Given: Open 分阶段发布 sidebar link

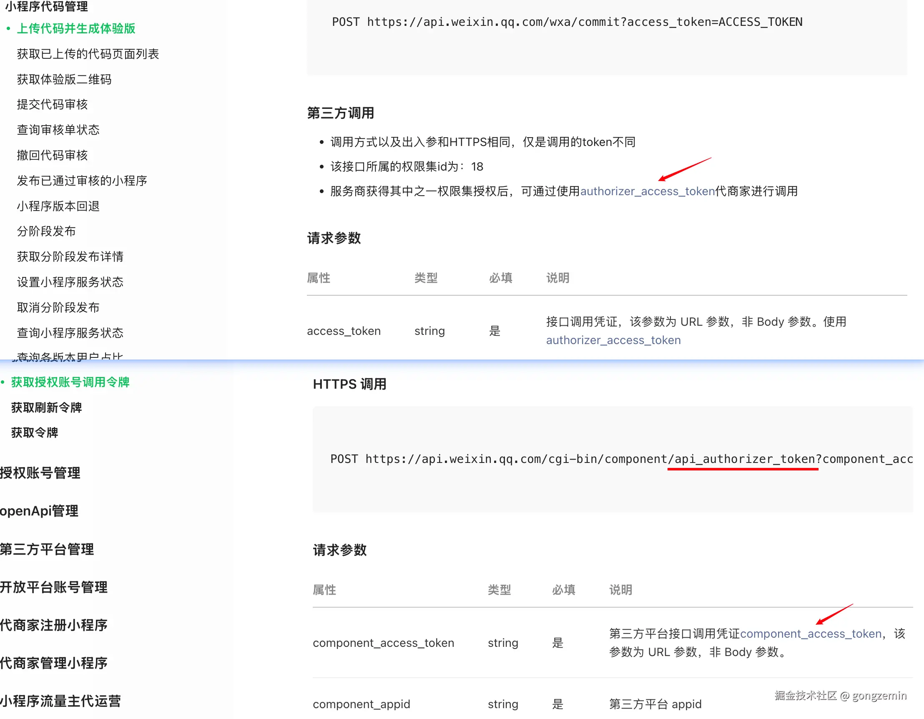Looking at the screenshot, I should (46, 231).
